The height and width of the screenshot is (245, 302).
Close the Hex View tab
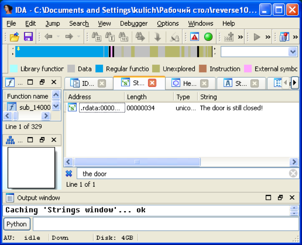click(204, 83)
